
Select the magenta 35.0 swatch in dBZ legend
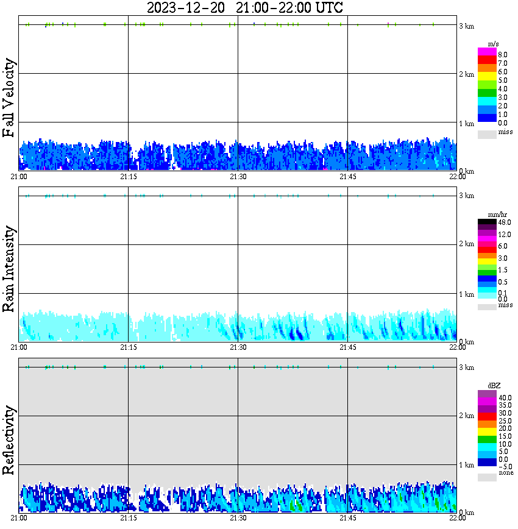(x=488, y=402)
